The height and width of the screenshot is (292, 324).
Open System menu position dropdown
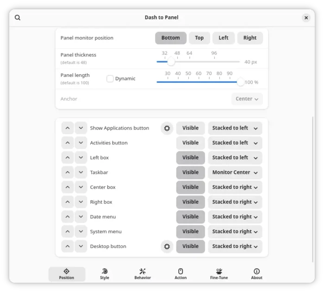click(235, 231)
